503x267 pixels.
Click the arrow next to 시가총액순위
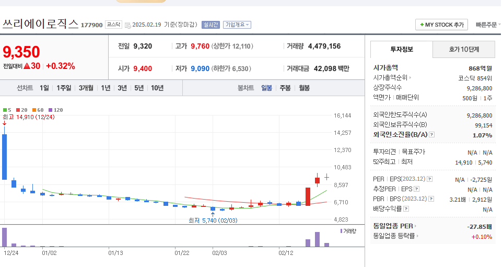[x=410, y=77]
